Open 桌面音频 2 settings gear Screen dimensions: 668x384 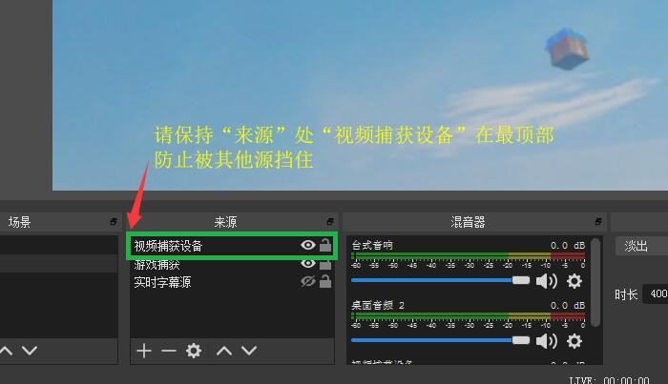pyautogui.click(x=574, y=341)
